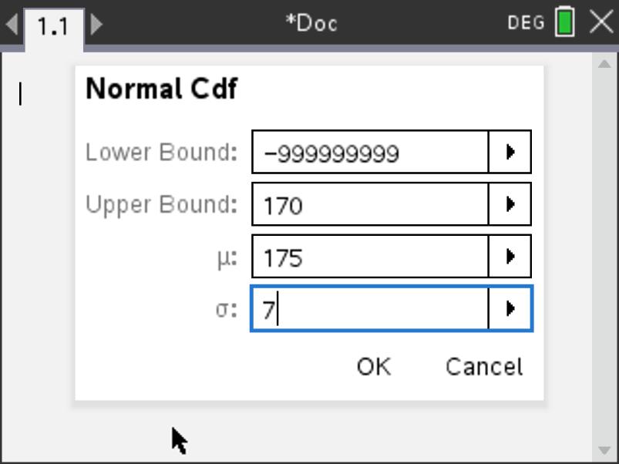This screenshot has height=464, width=619.
Task: Click the Upper Bound field containing 170
Action: point(370,205)
